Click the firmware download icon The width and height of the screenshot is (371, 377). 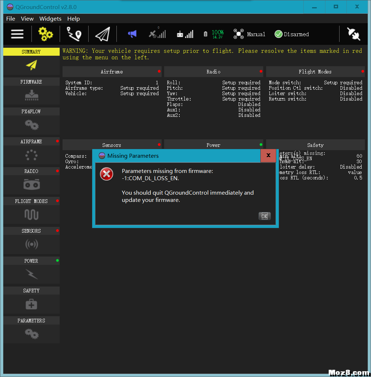[31, 95]
